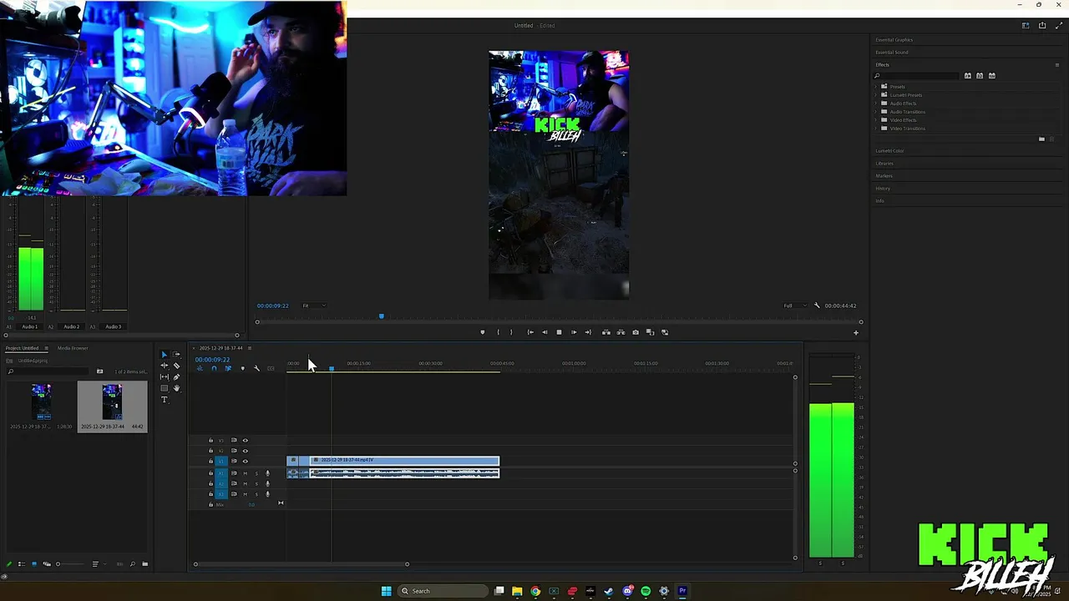Screen dimensions: 1069x601
Task: Open the Lumetri Color panel
Action: click(889, 151)
